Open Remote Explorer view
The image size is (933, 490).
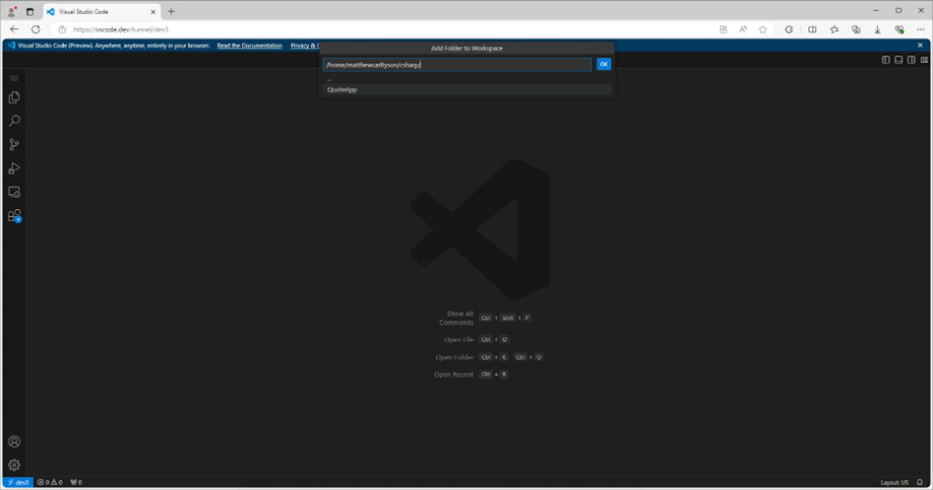pyautogui.click(x=14, y=192)
